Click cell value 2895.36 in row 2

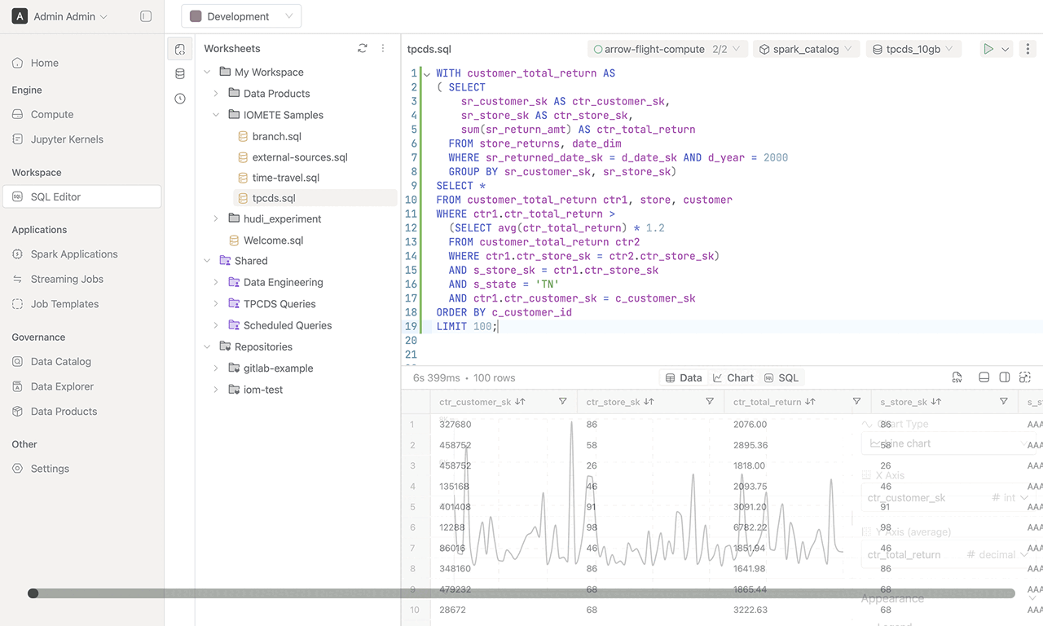tap(750, 445)
